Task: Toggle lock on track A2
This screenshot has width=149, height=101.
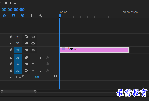Action: [x=11, y=64]
